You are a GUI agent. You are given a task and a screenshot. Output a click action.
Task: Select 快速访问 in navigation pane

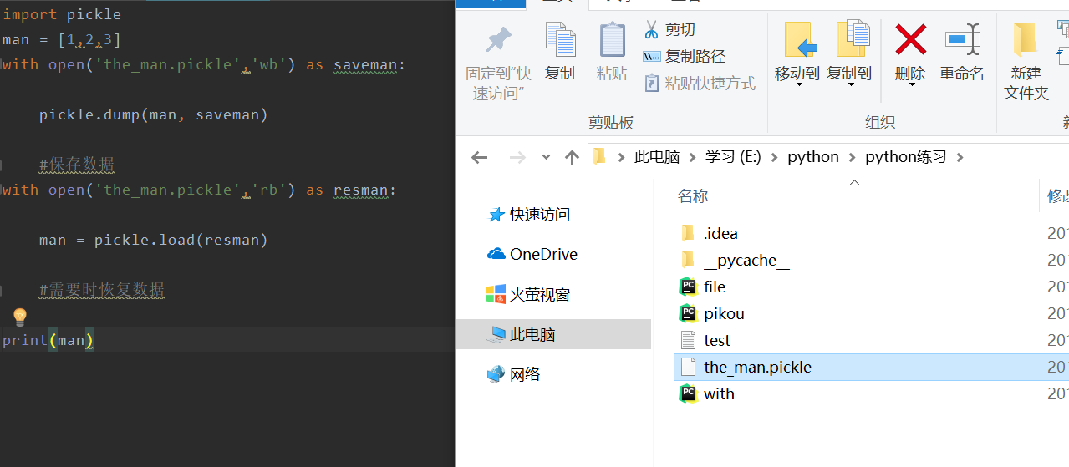(529, 215)
